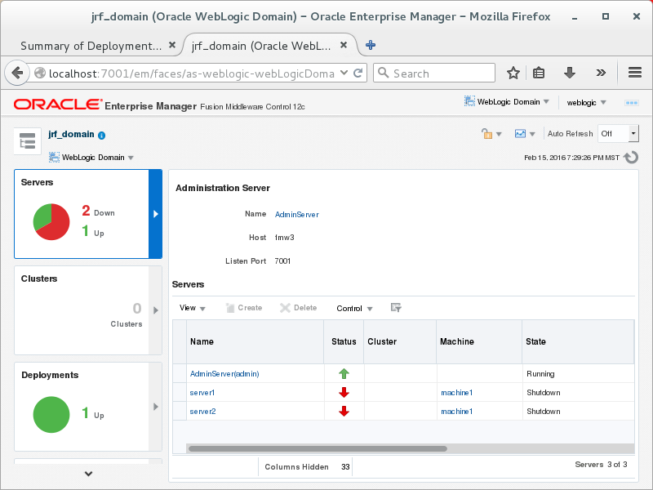653x490 pixels.
Task: Show more panels with bottom chevron
Action: (88, 474)
